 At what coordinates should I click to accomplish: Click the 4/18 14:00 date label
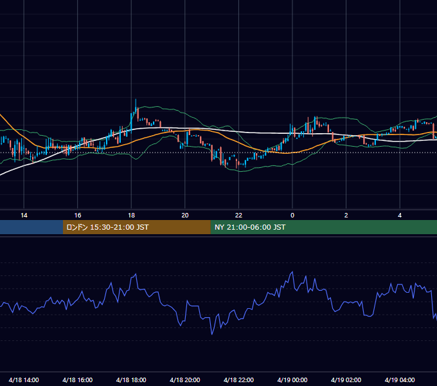24,380
